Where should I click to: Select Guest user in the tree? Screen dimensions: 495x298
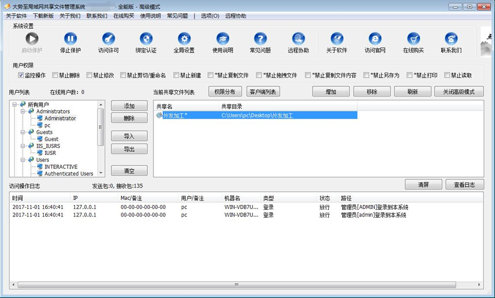51,139
